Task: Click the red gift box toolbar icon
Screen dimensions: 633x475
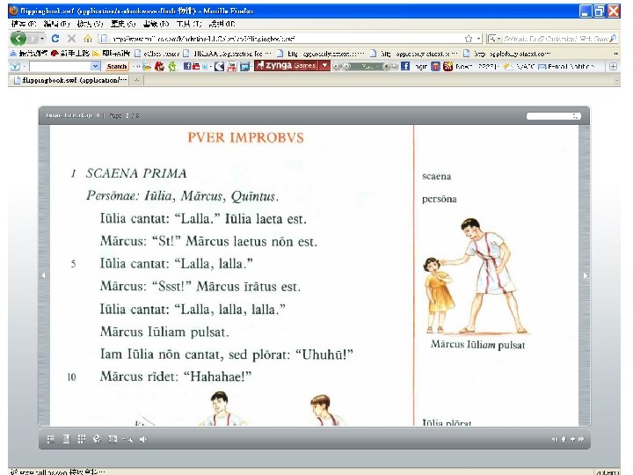Action: tap(435, 66)
